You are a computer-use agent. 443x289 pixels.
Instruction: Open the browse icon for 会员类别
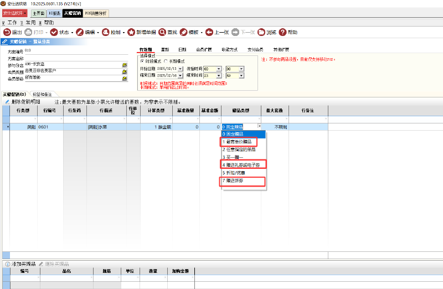[x=125, y=72]
